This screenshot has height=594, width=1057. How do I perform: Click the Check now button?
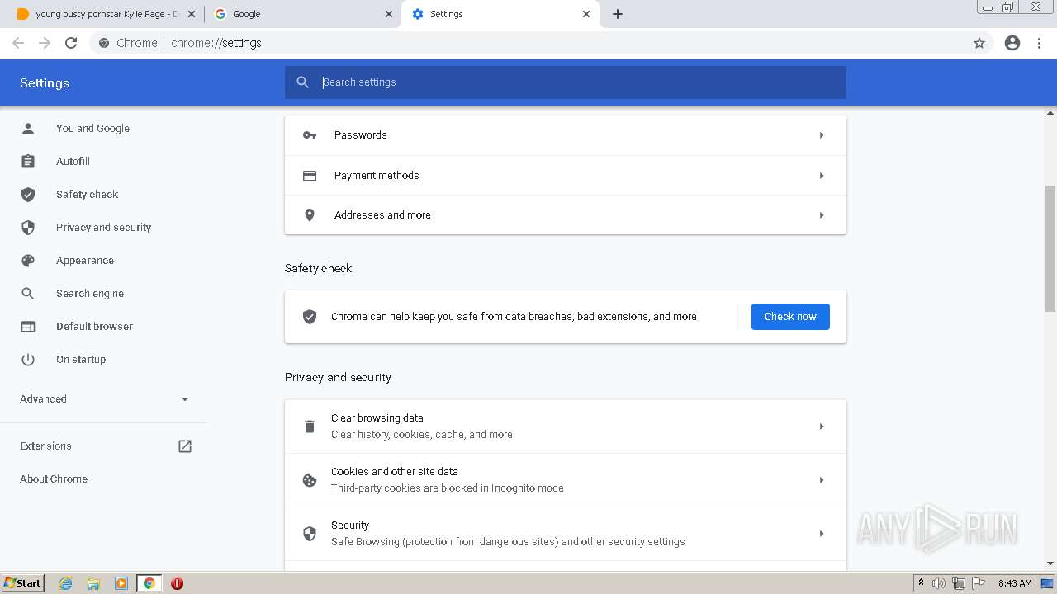790,317
